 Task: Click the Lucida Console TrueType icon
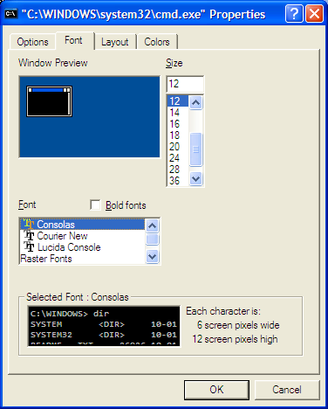click(29, 247)
